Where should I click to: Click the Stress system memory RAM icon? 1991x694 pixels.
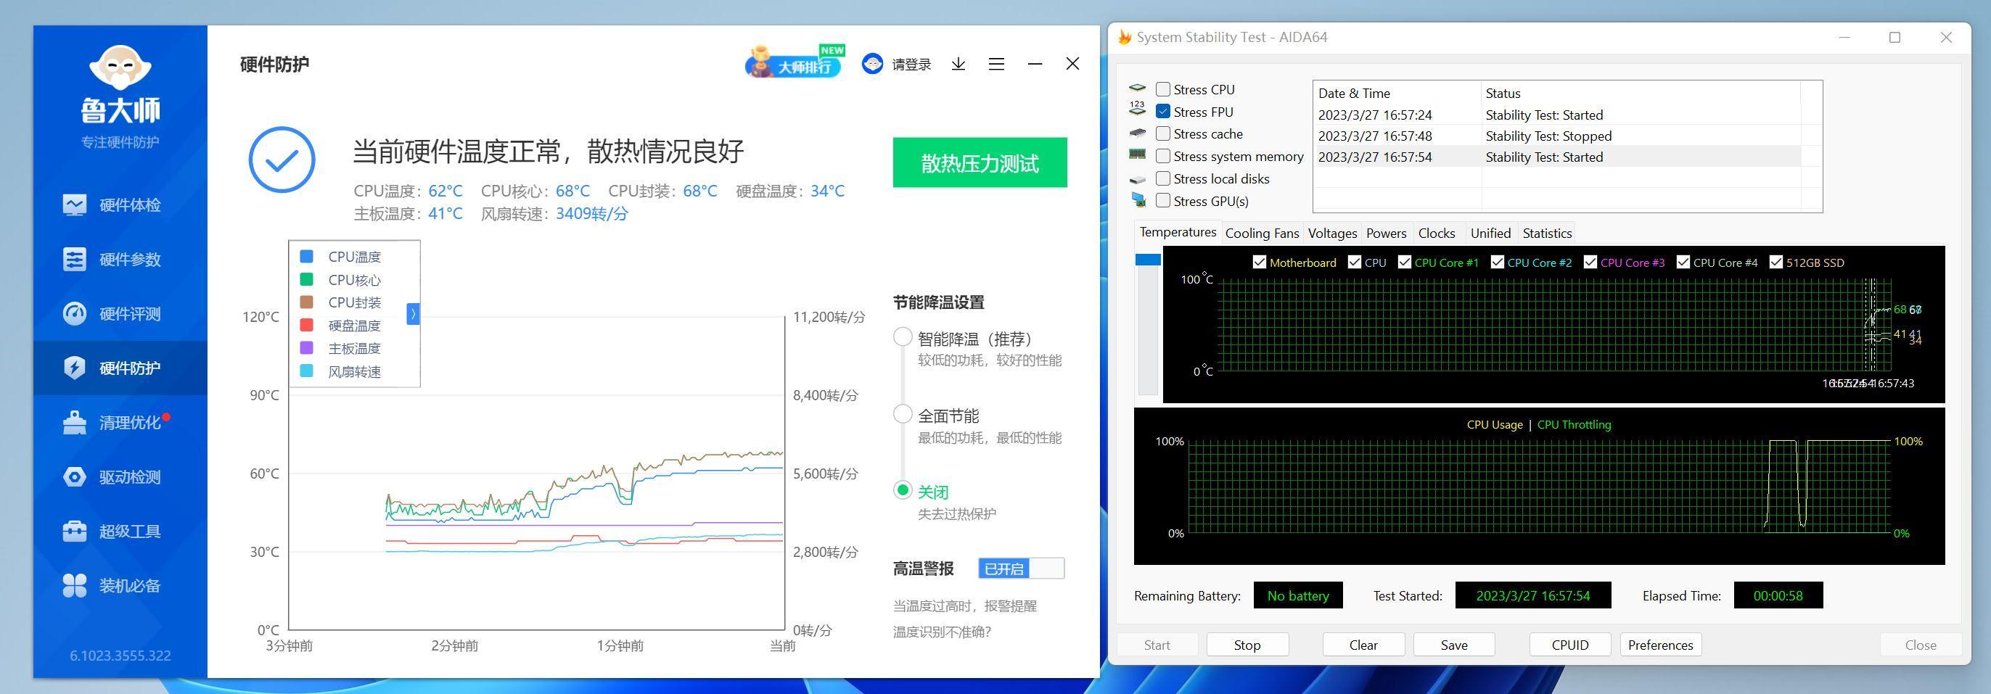pos(1137,154)
